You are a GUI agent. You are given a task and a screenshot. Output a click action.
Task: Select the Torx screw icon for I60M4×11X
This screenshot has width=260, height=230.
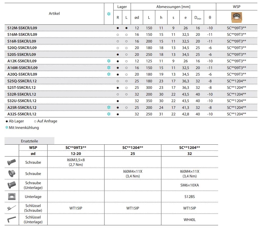(12, 173)
